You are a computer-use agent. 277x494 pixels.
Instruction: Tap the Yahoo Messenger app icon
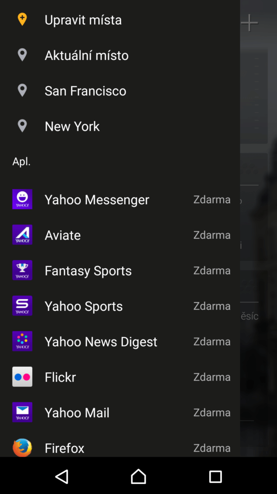22,199
